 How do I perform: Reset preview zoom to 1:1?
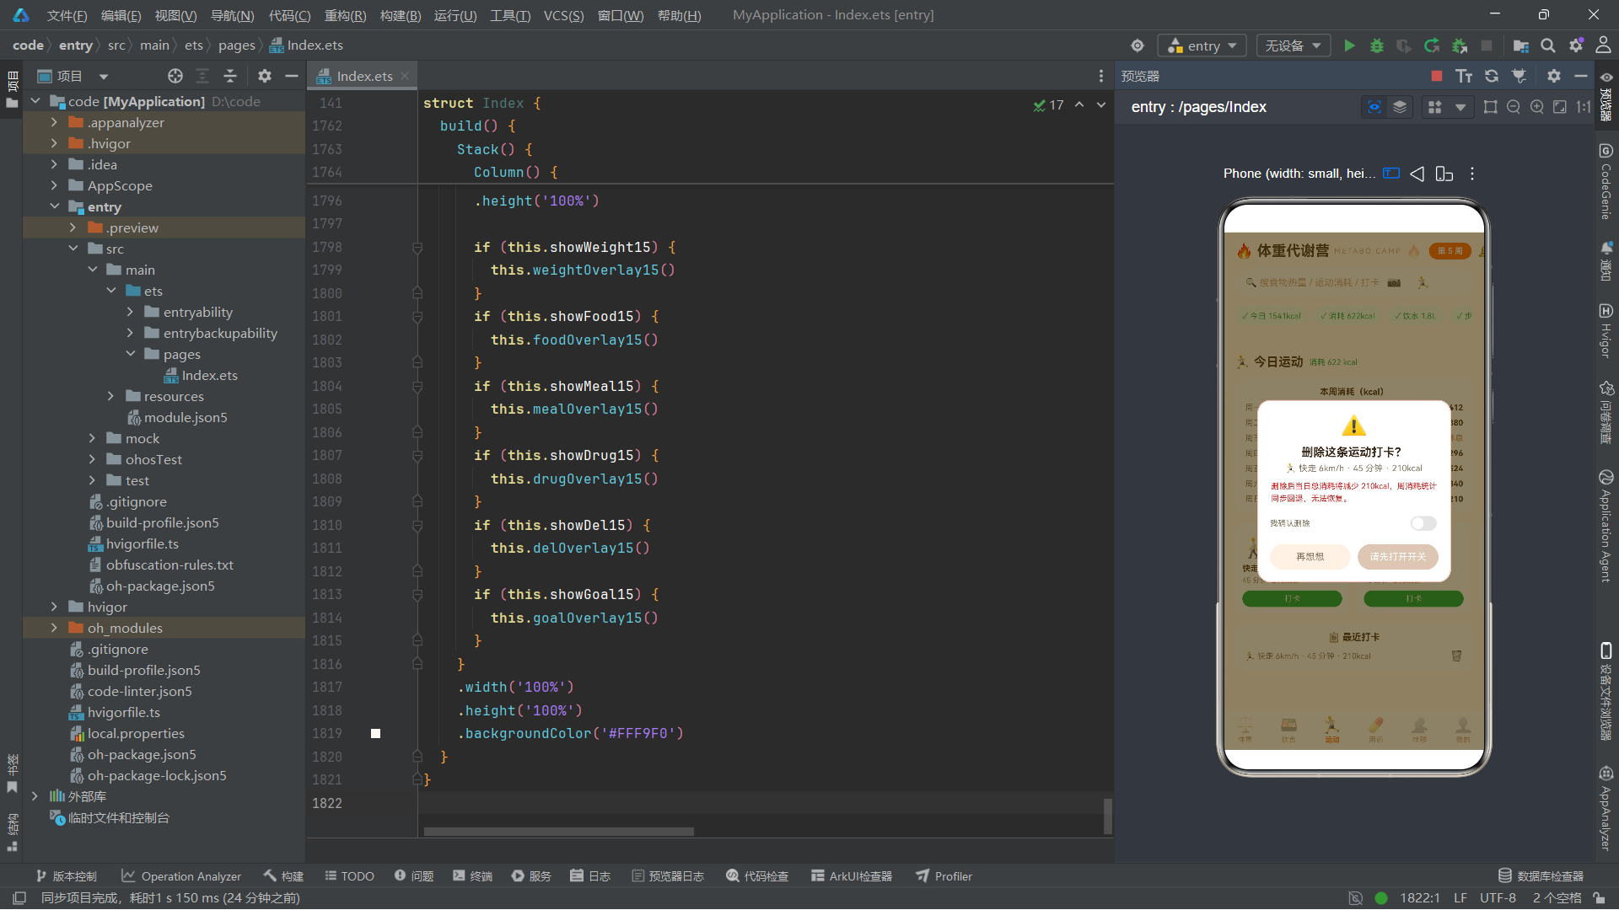click(1584, 107)
